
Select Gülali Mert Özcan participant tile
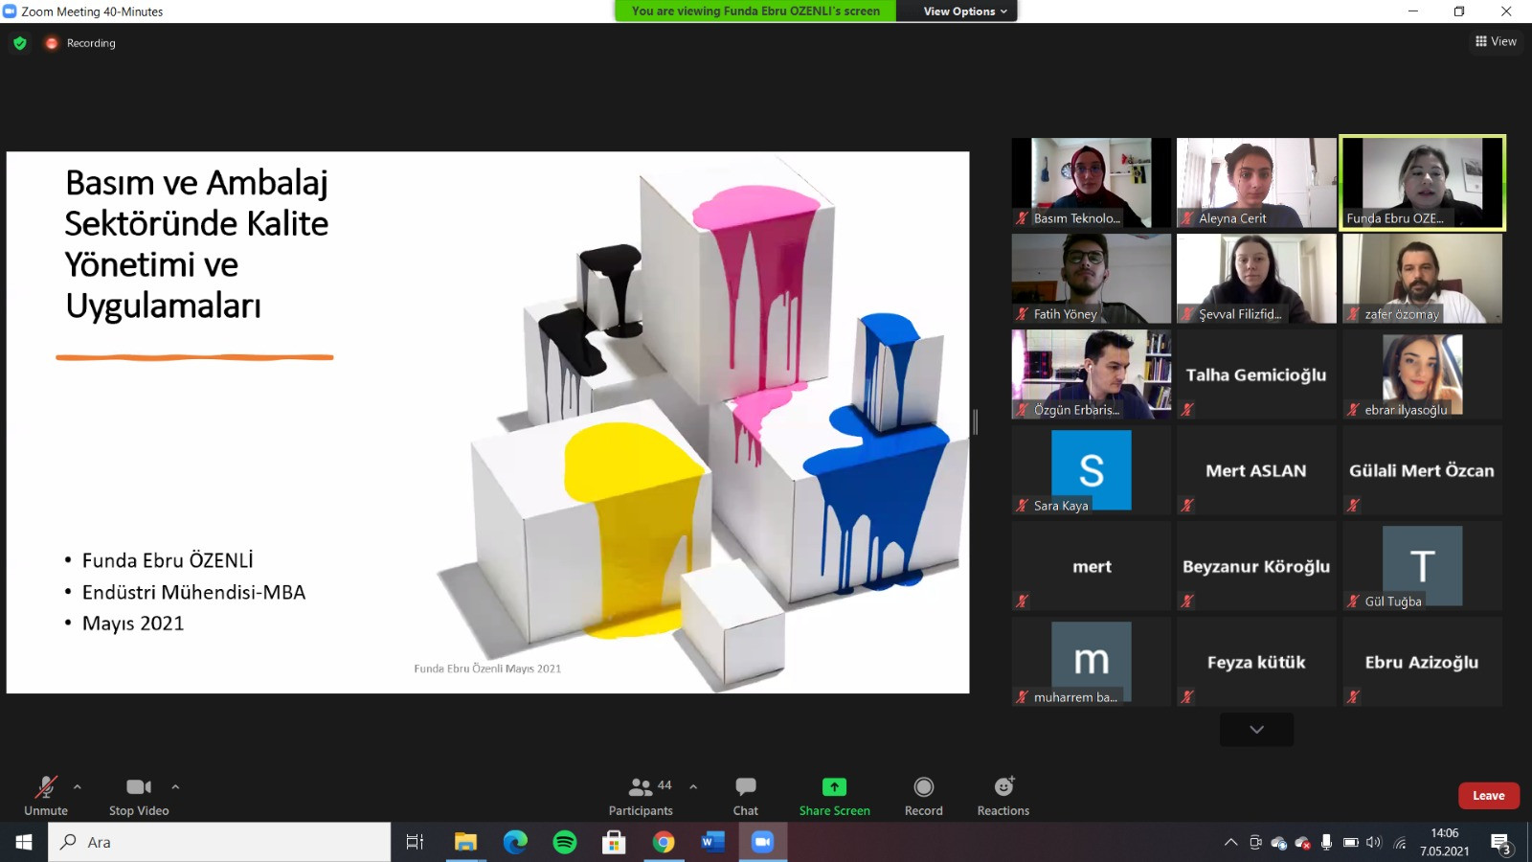pyautogui.click(x=1422, y=470)
